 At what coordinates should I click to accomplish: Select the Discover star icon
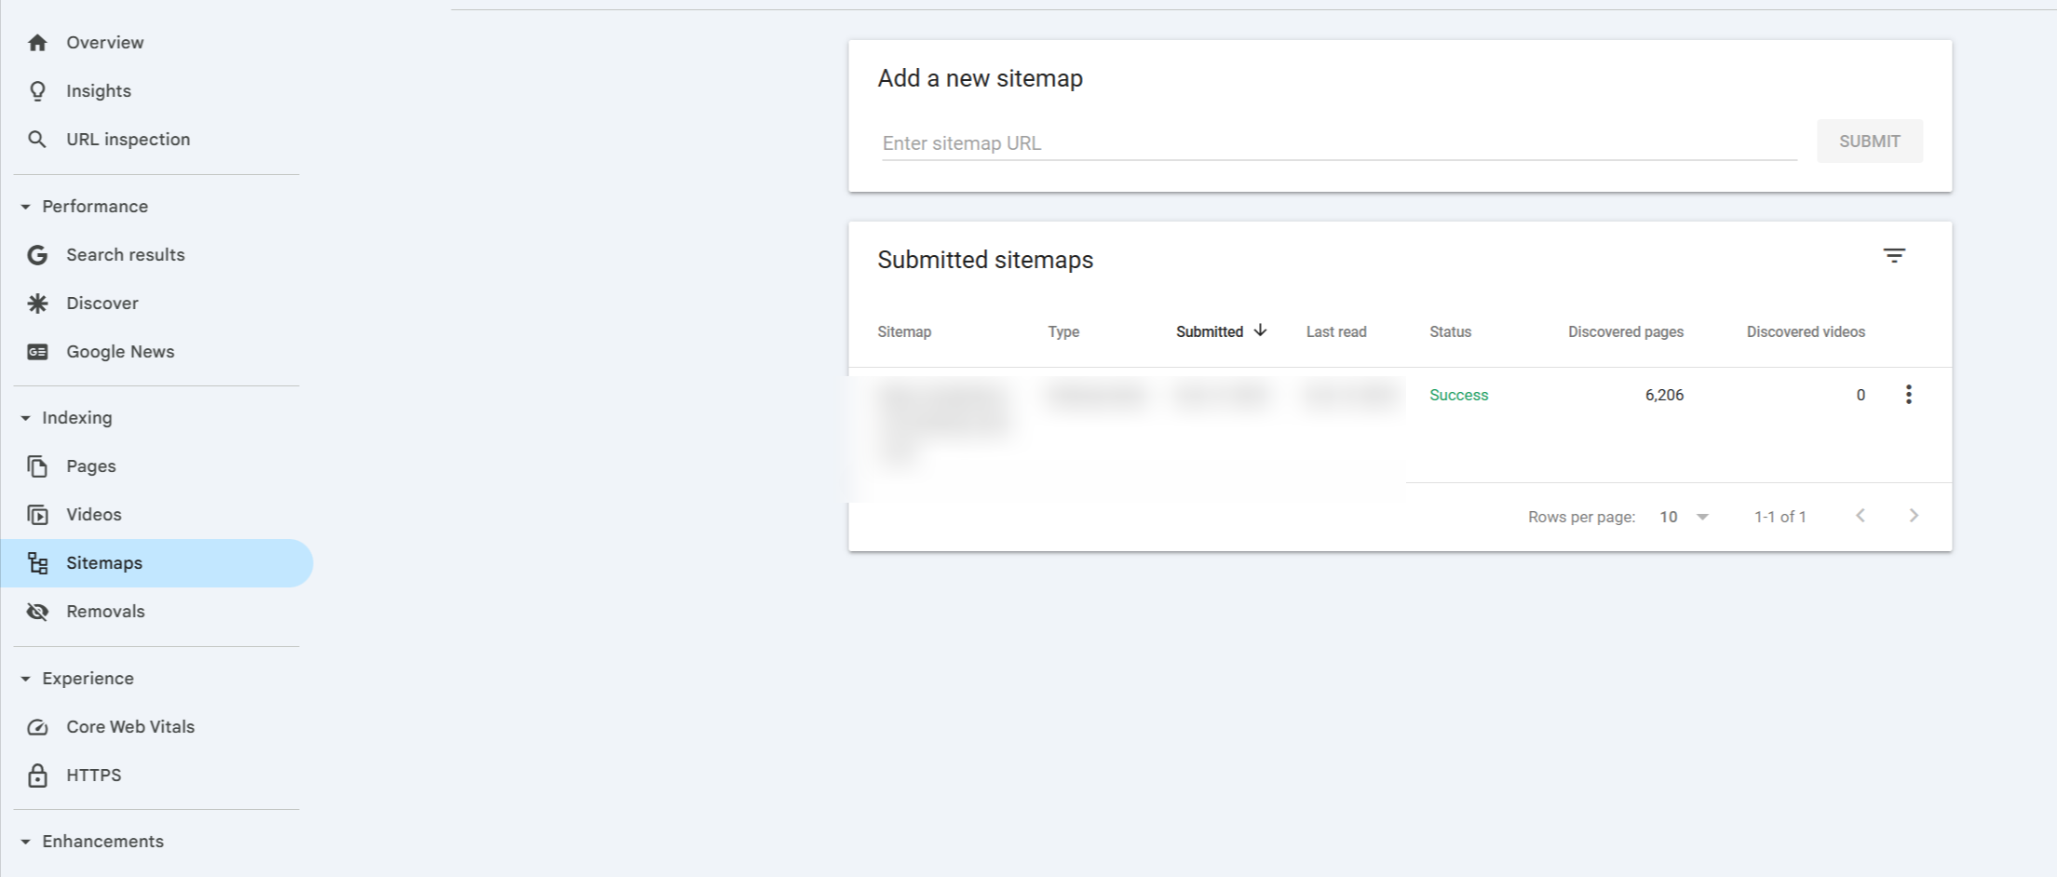pyautogui.click(x=37, y=303)
